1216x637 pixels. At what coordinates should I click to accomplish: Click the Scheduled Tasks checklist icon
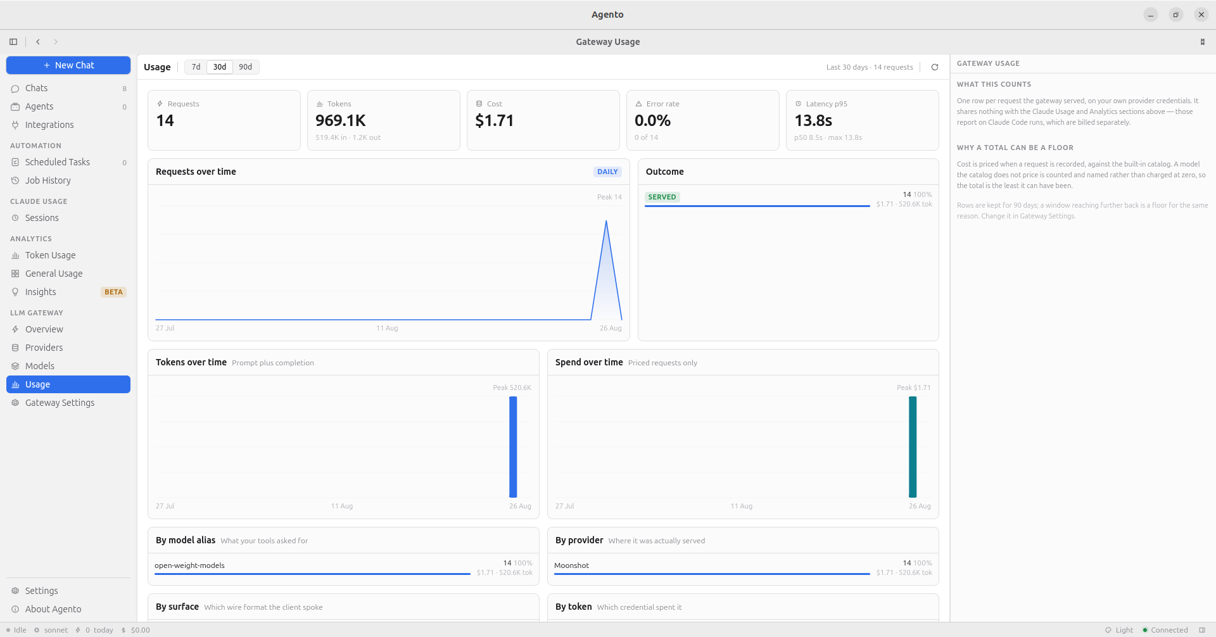[x=15, y=163]
